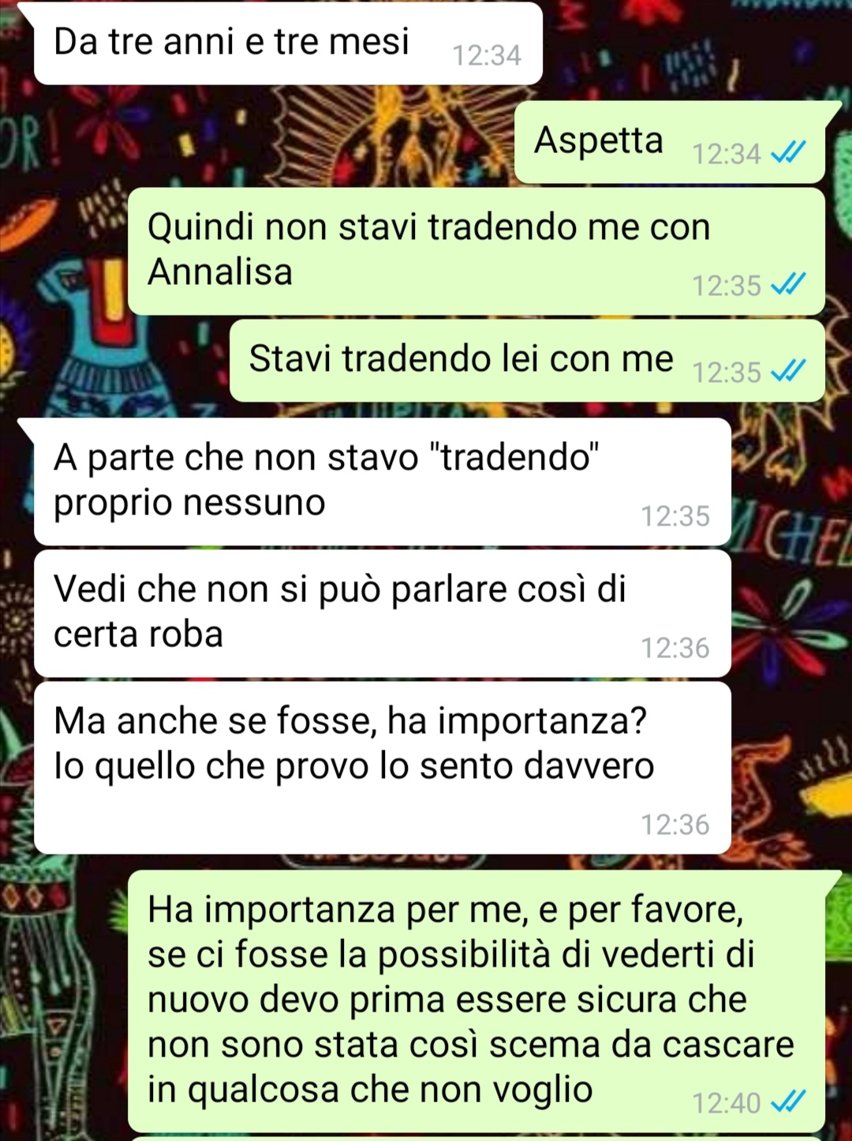Screen dimensions: 852x1141
Task: Tap the read ticks beside 'Stavi tradendo lei con me'
Action: coord(787,371)
